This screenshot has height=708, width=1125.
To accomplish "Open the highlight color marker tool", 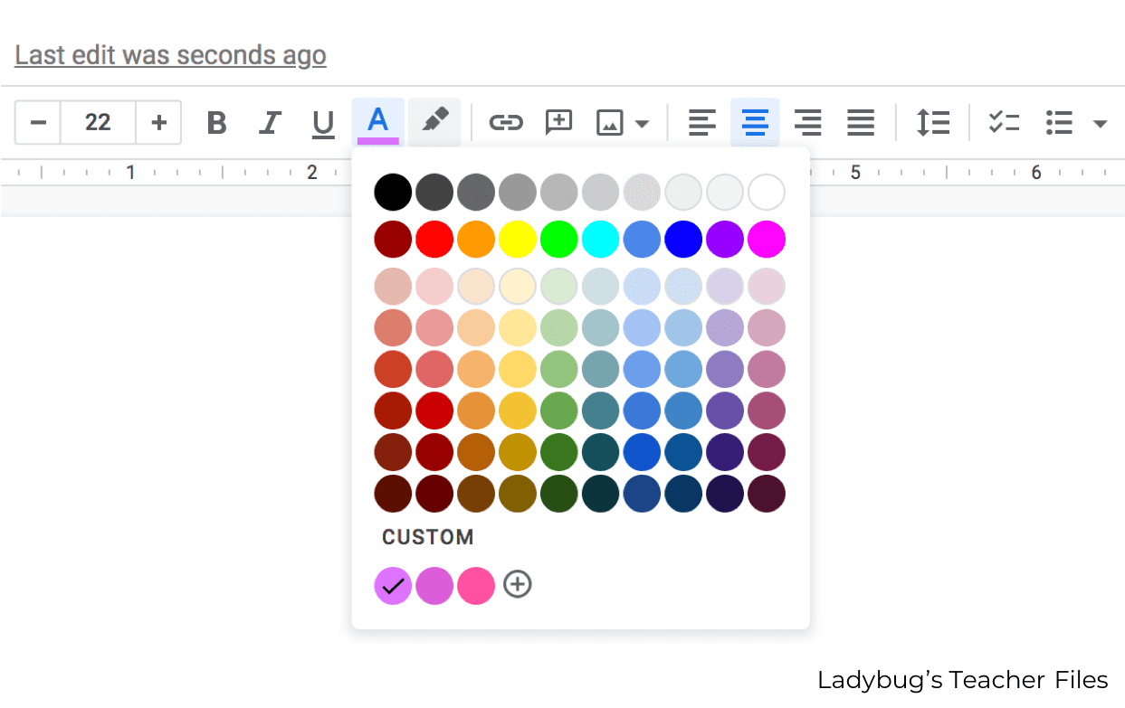I will click(434, 122).
